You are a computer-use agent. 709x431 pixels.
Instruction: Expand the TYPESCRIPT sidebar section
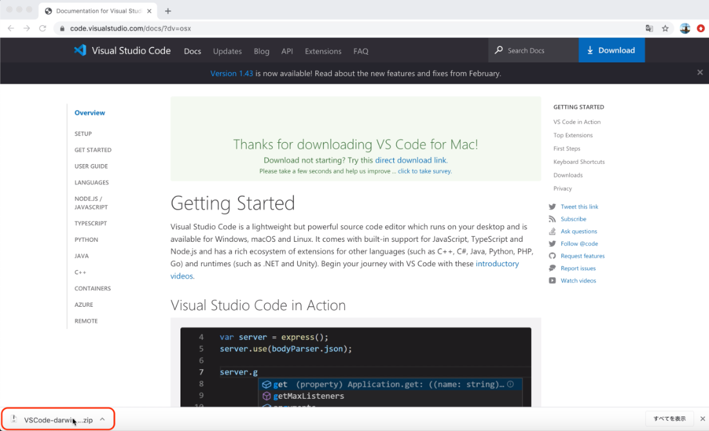90,223
